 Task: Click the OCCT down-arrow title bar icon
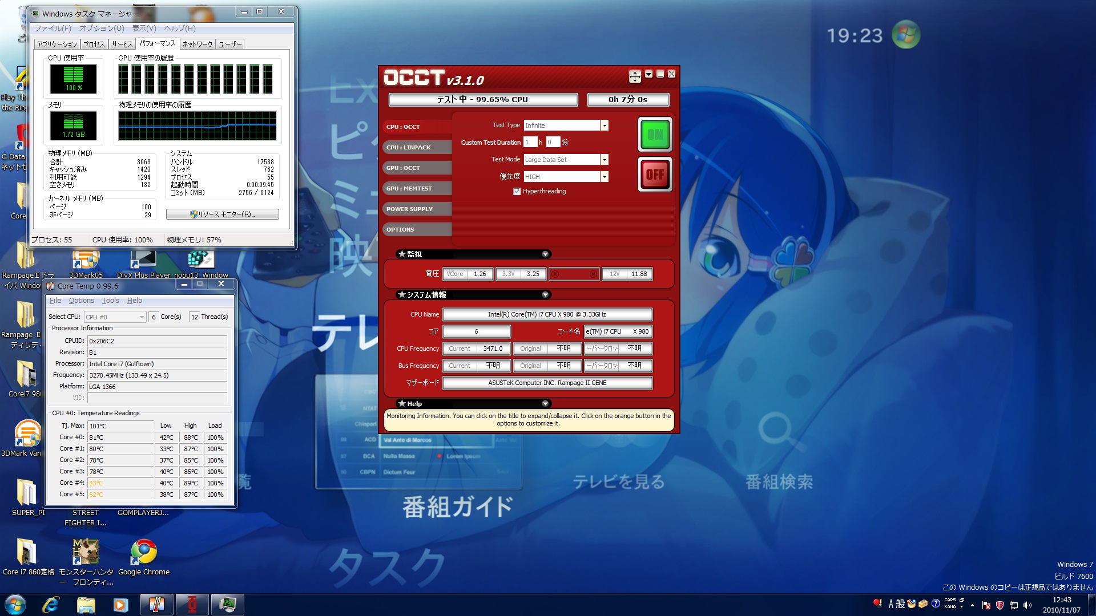pos(649,74)
